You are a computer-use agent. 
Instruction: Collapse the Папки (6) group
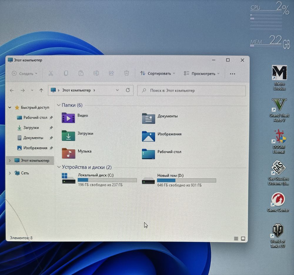pyautogui.click(x=59, y=105)
